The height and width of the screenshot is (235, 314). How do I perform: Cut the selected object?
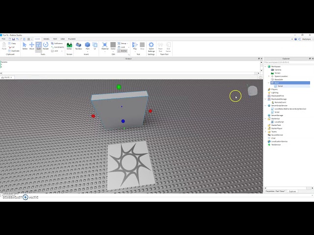click(x=11, y=47)
